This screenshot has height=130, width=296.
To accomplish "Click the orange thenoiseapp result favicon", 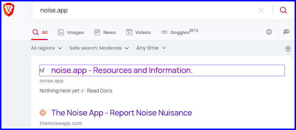I will (42, 113).
